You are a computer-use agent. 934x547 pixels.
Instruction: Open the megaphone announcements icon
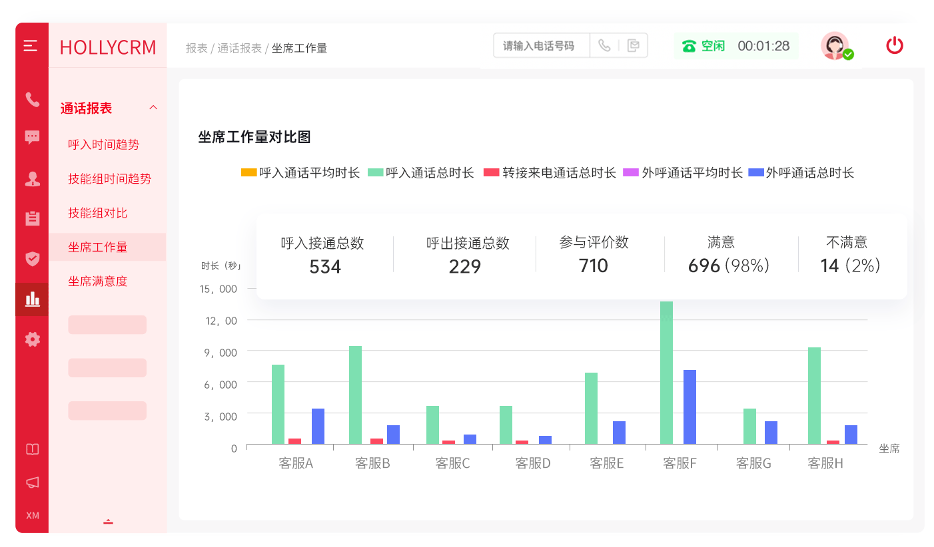coord(32,482)
